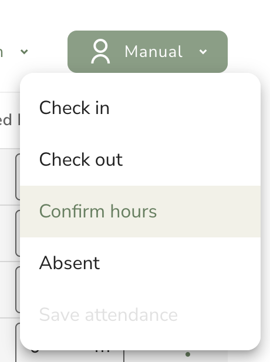Click the first partially hidden row field

pyautogui.click(x=18, y=177)
